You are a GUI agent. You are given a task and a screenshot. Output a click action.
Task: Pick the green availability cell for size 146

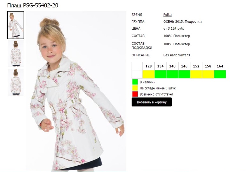(x=184, y=74)
